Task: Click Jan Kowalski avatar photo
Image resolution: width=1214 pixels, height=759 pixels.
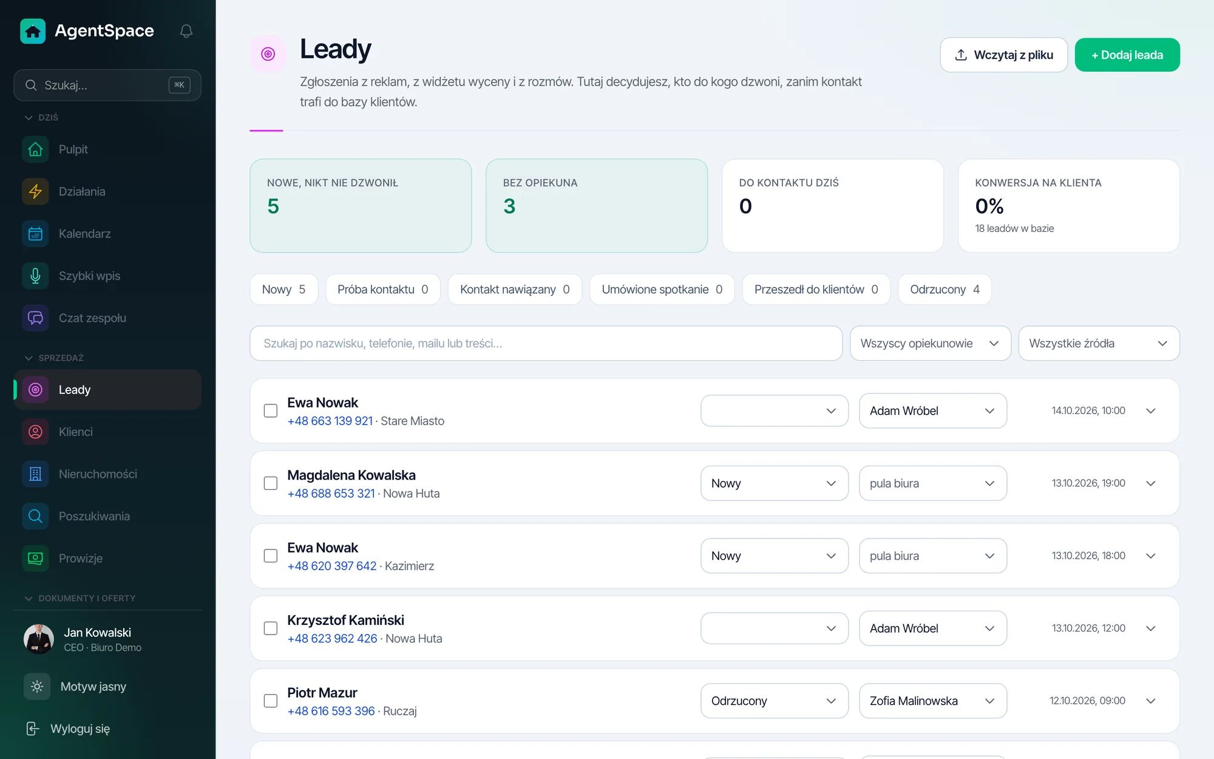Action: [39, 639]
